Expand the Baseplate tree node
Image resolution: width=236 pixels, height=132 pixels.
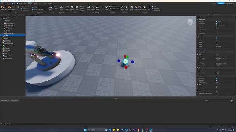3,33
